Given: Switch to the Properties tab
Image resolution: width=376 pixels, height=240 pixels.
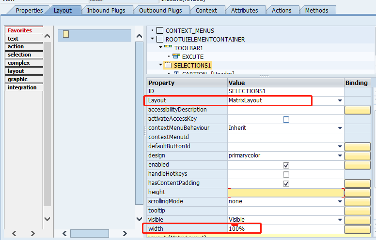Looking at the screenshot, I should click(x=29, y=10).
